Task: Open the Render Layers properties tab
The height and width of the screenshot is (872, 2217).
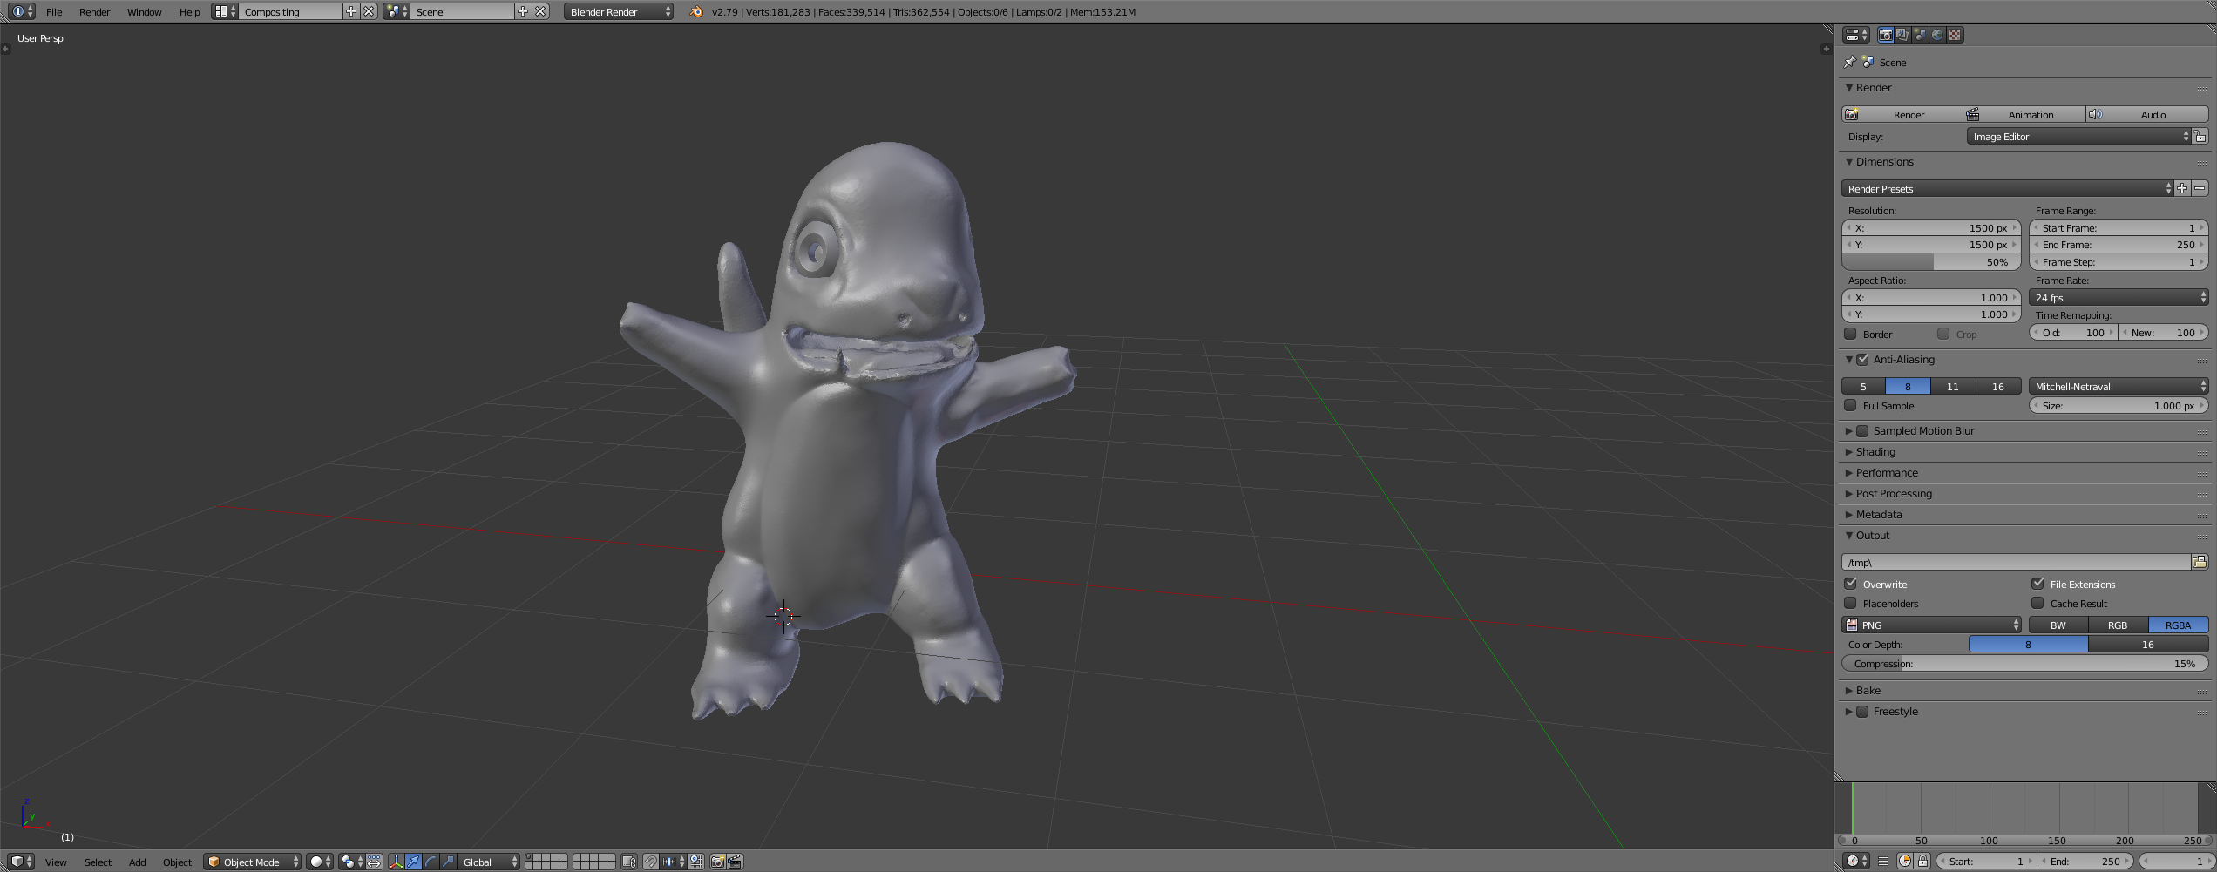Action: 1902,35
